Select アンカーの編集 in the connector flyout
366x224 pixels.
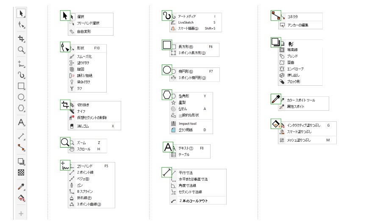pos(298,25)
